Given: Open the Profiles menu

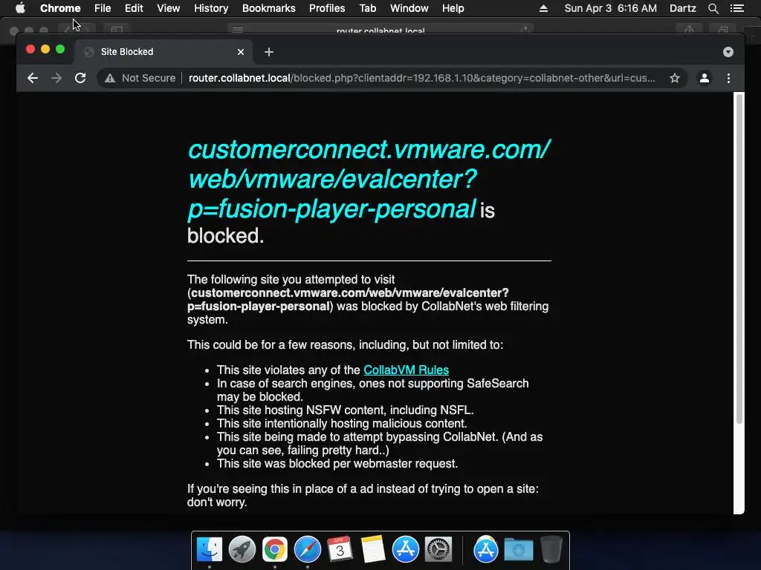Looking at the screenshot, I should coord(327,8).
